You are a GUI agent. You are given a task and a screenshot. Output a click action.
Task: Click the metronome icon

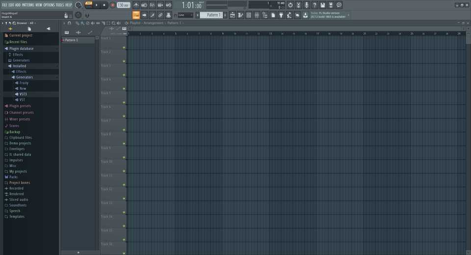pyautogui.click(x=136, y=5)
